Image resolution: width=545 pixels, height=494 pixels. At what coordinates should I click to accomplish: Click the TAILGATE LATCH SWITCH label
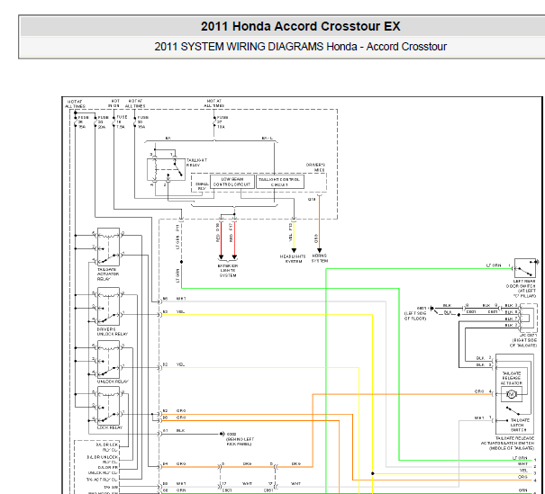[x=520, y=425]
